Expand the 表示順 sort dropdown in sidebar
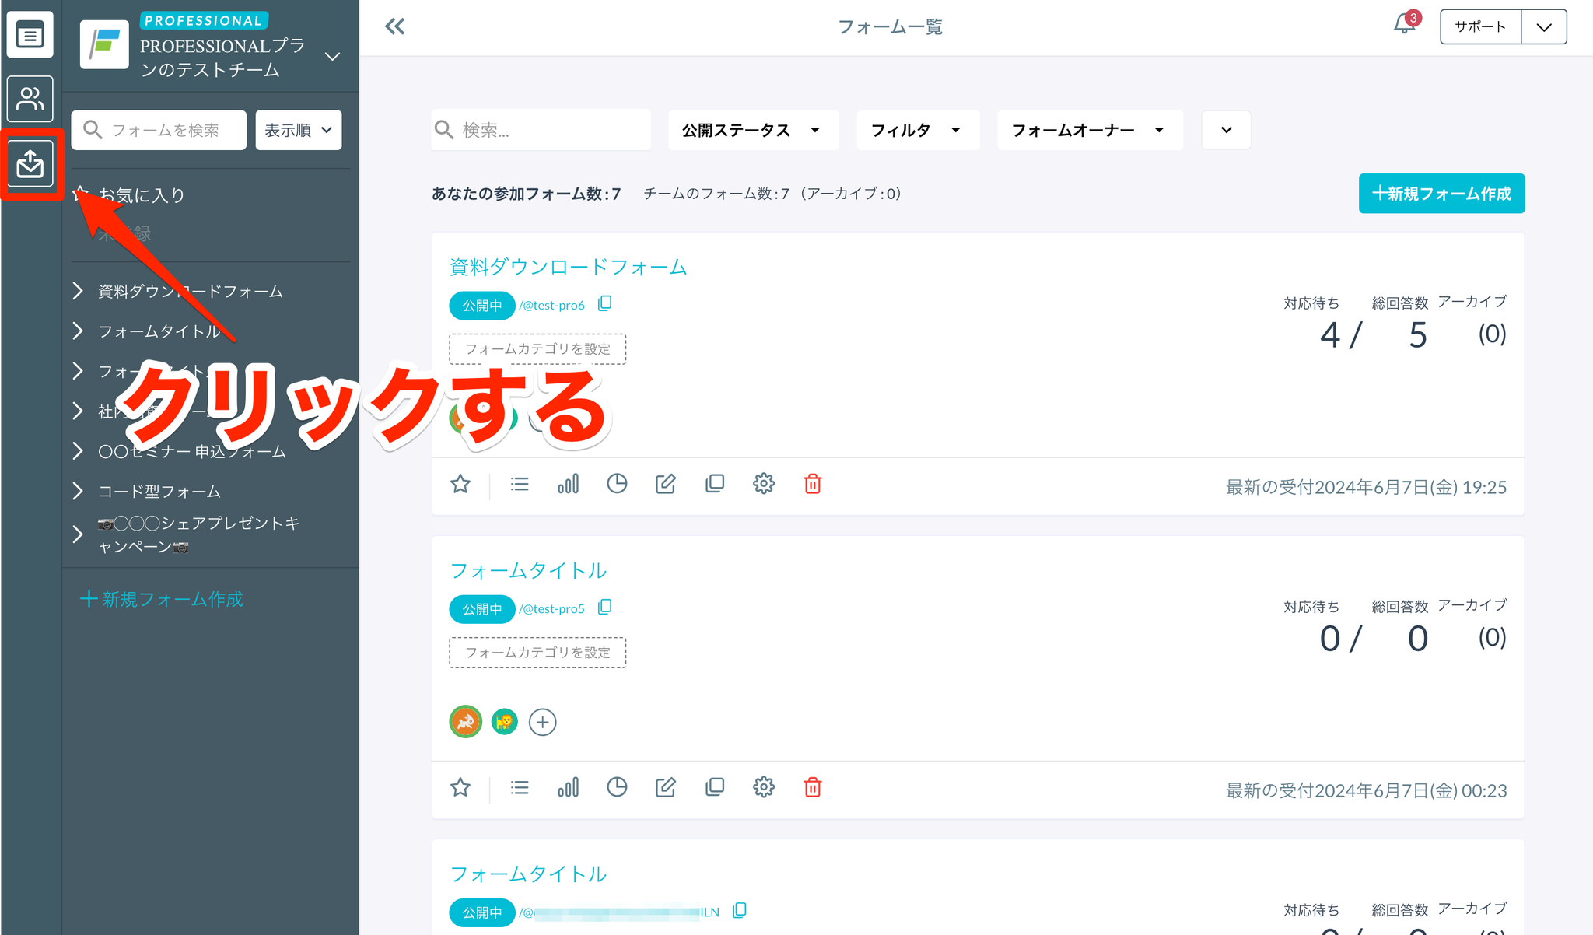Screen dimensions: 1593x935 pyautogui.click(x=298, y=130)
